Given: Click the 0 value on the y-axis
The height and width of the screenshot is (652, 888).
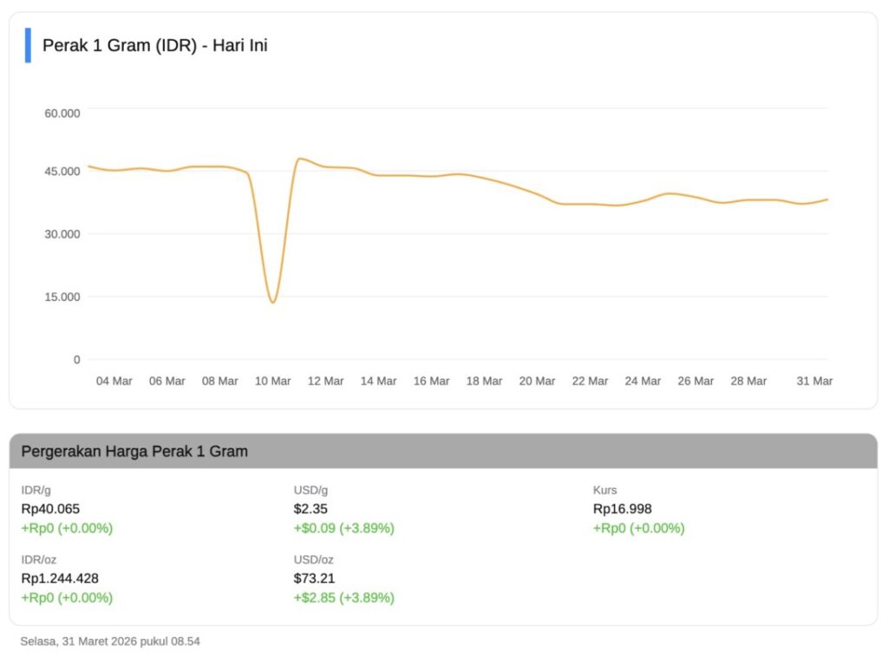Looking at the screenshot, I should point(75,360).
